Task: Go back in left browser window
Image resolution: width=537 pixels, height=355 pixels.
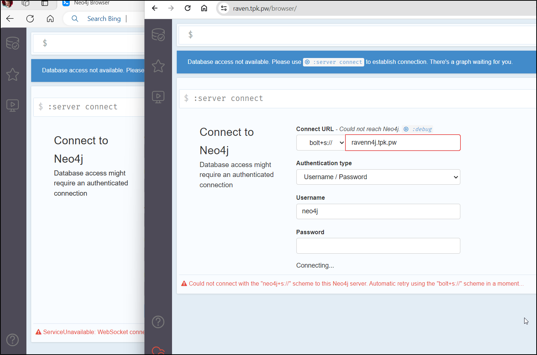Action: coord(10,19)
